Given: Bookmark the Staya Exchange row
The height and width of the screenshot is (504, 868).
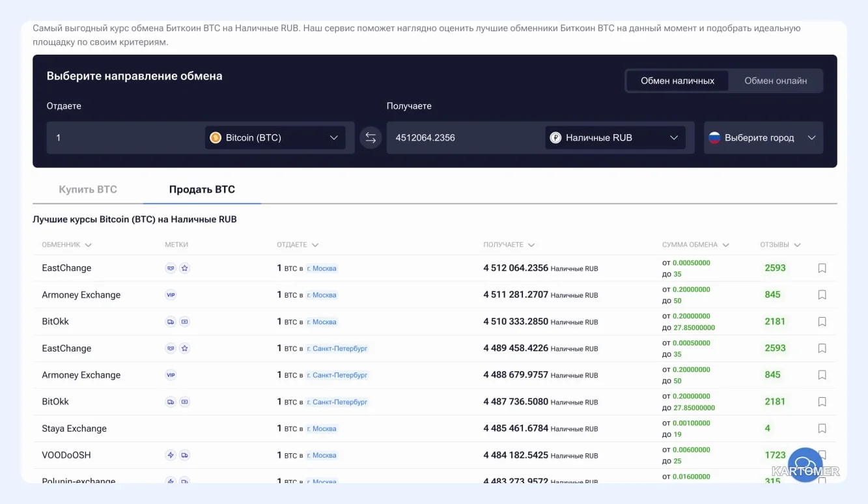Looking at the screenshot, I should coord(822,428).
